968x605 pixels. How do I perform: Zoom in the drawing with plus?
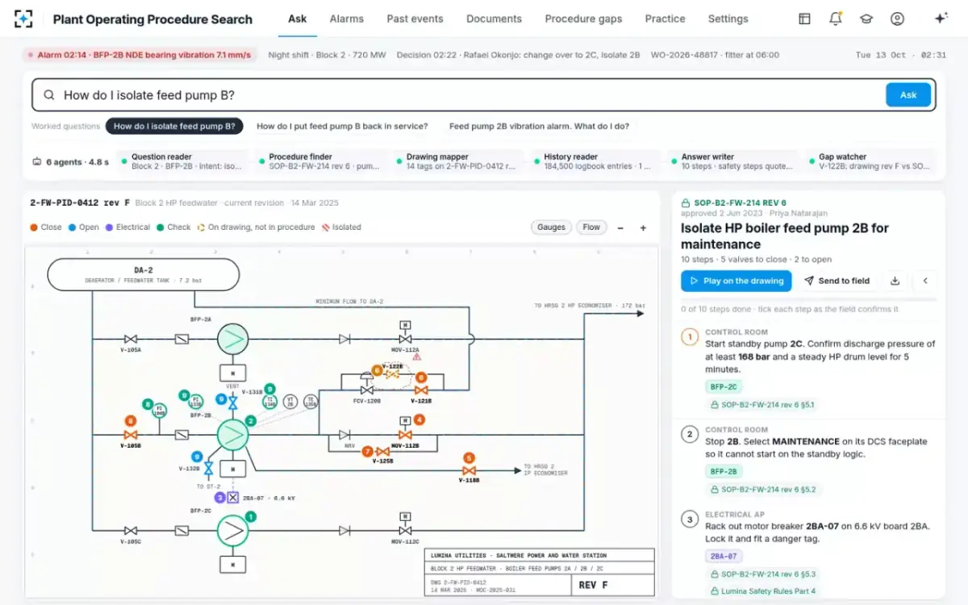pyautogui.click(x=643, y=227)
